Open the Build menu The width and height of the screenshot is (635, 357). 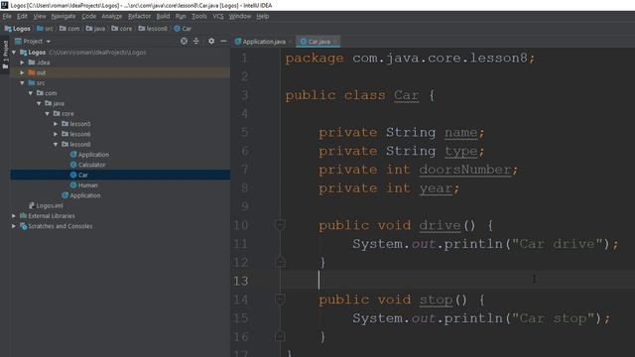pyautogui.click(x=163, y=16)
